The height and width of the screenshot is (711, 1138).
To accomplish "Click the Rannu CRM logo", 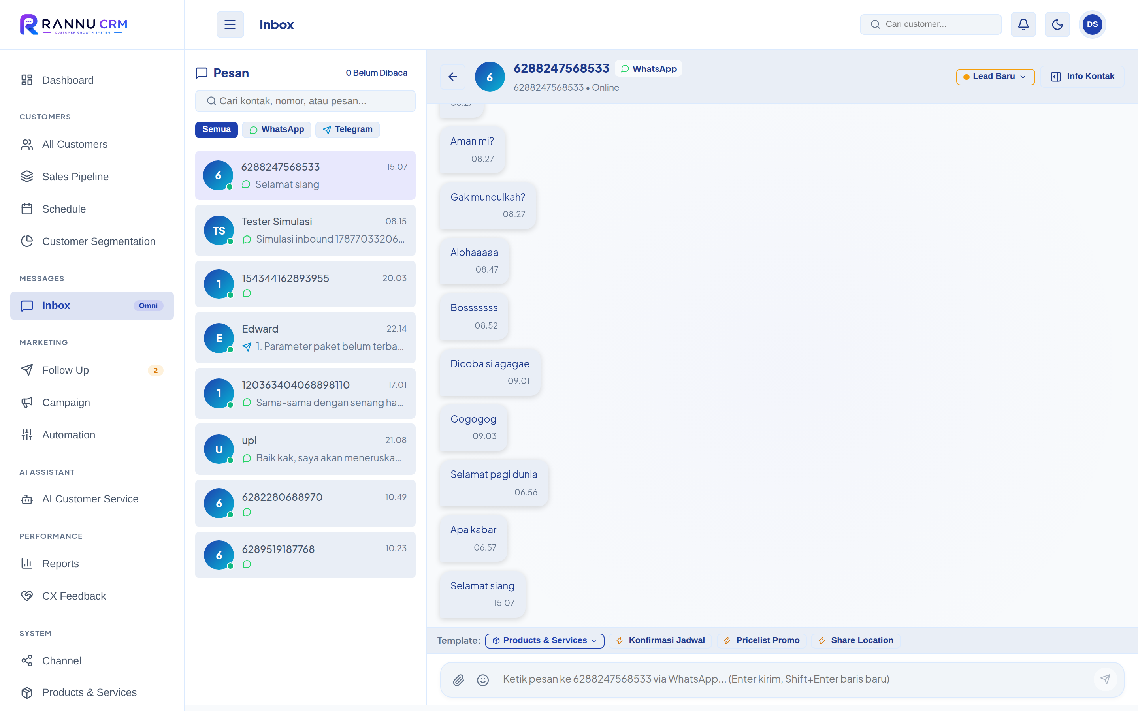I will [x=74, y=24].
